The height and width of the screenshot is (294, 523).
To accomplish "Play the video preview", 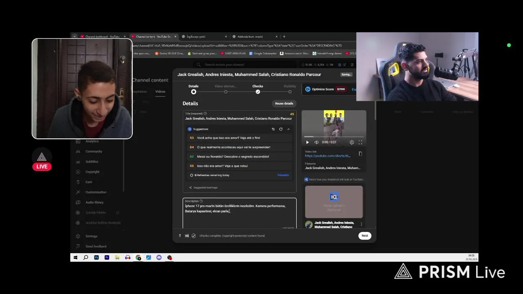I will click(308, 142).
